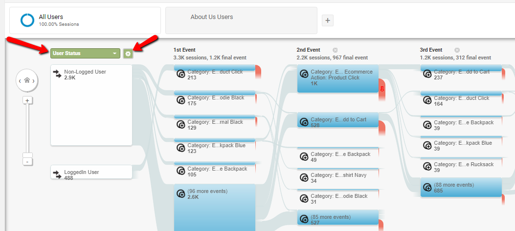
Task: Expand 1st event 'e Backpack' 105 icon
Action: [x=180, y=171]
